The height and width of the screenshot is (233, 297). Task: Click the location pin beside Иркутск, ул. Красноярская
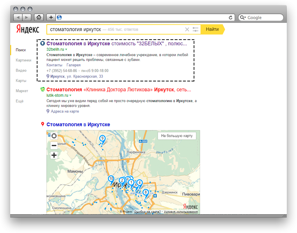click(48, 76)
